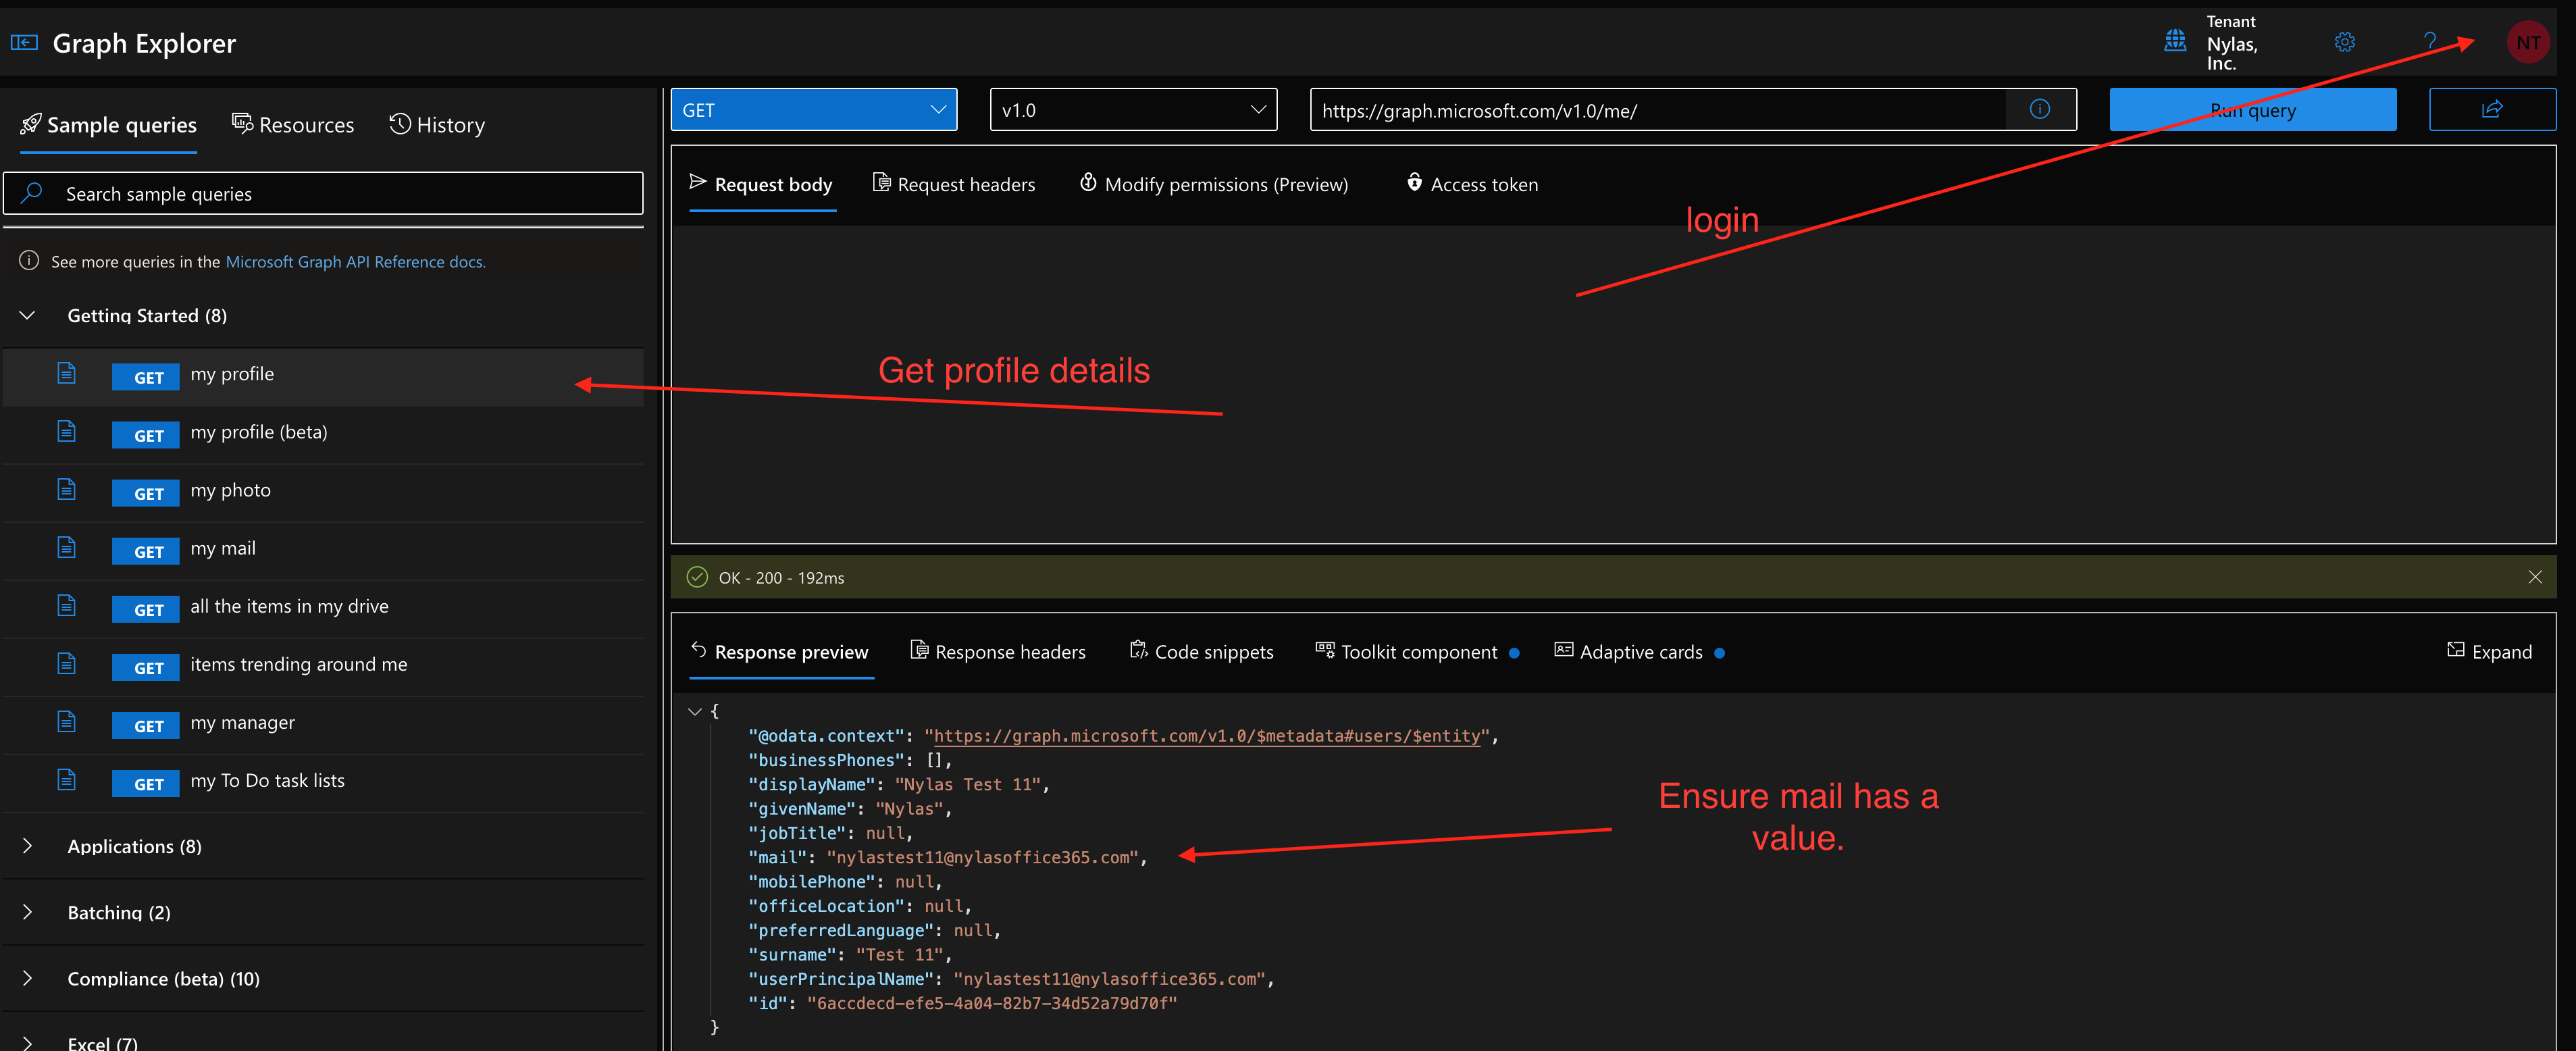Select GET my To Do task lists

point(323,782)
